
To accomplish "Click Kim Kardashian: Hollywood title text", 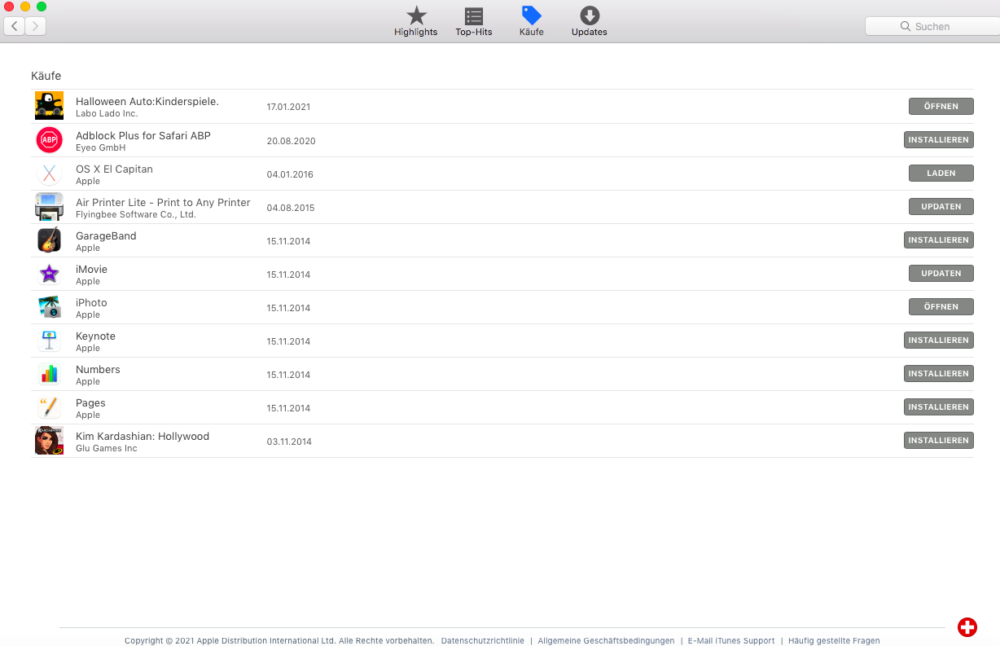I will click(143, 436).
